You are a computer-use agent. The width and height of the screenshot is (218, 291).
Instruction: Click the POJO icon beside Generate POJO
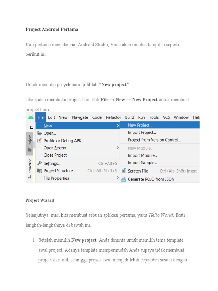pos(123,179)
